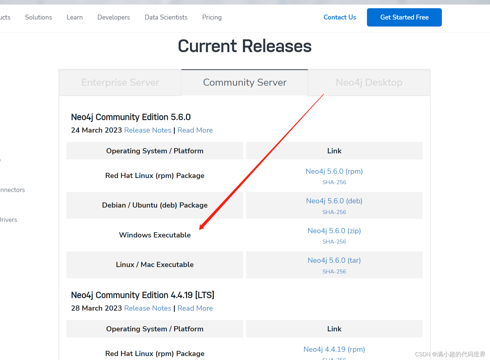Open the Learn menu
The height and width of the screenshot is (360, 490).
coord(75,17)
